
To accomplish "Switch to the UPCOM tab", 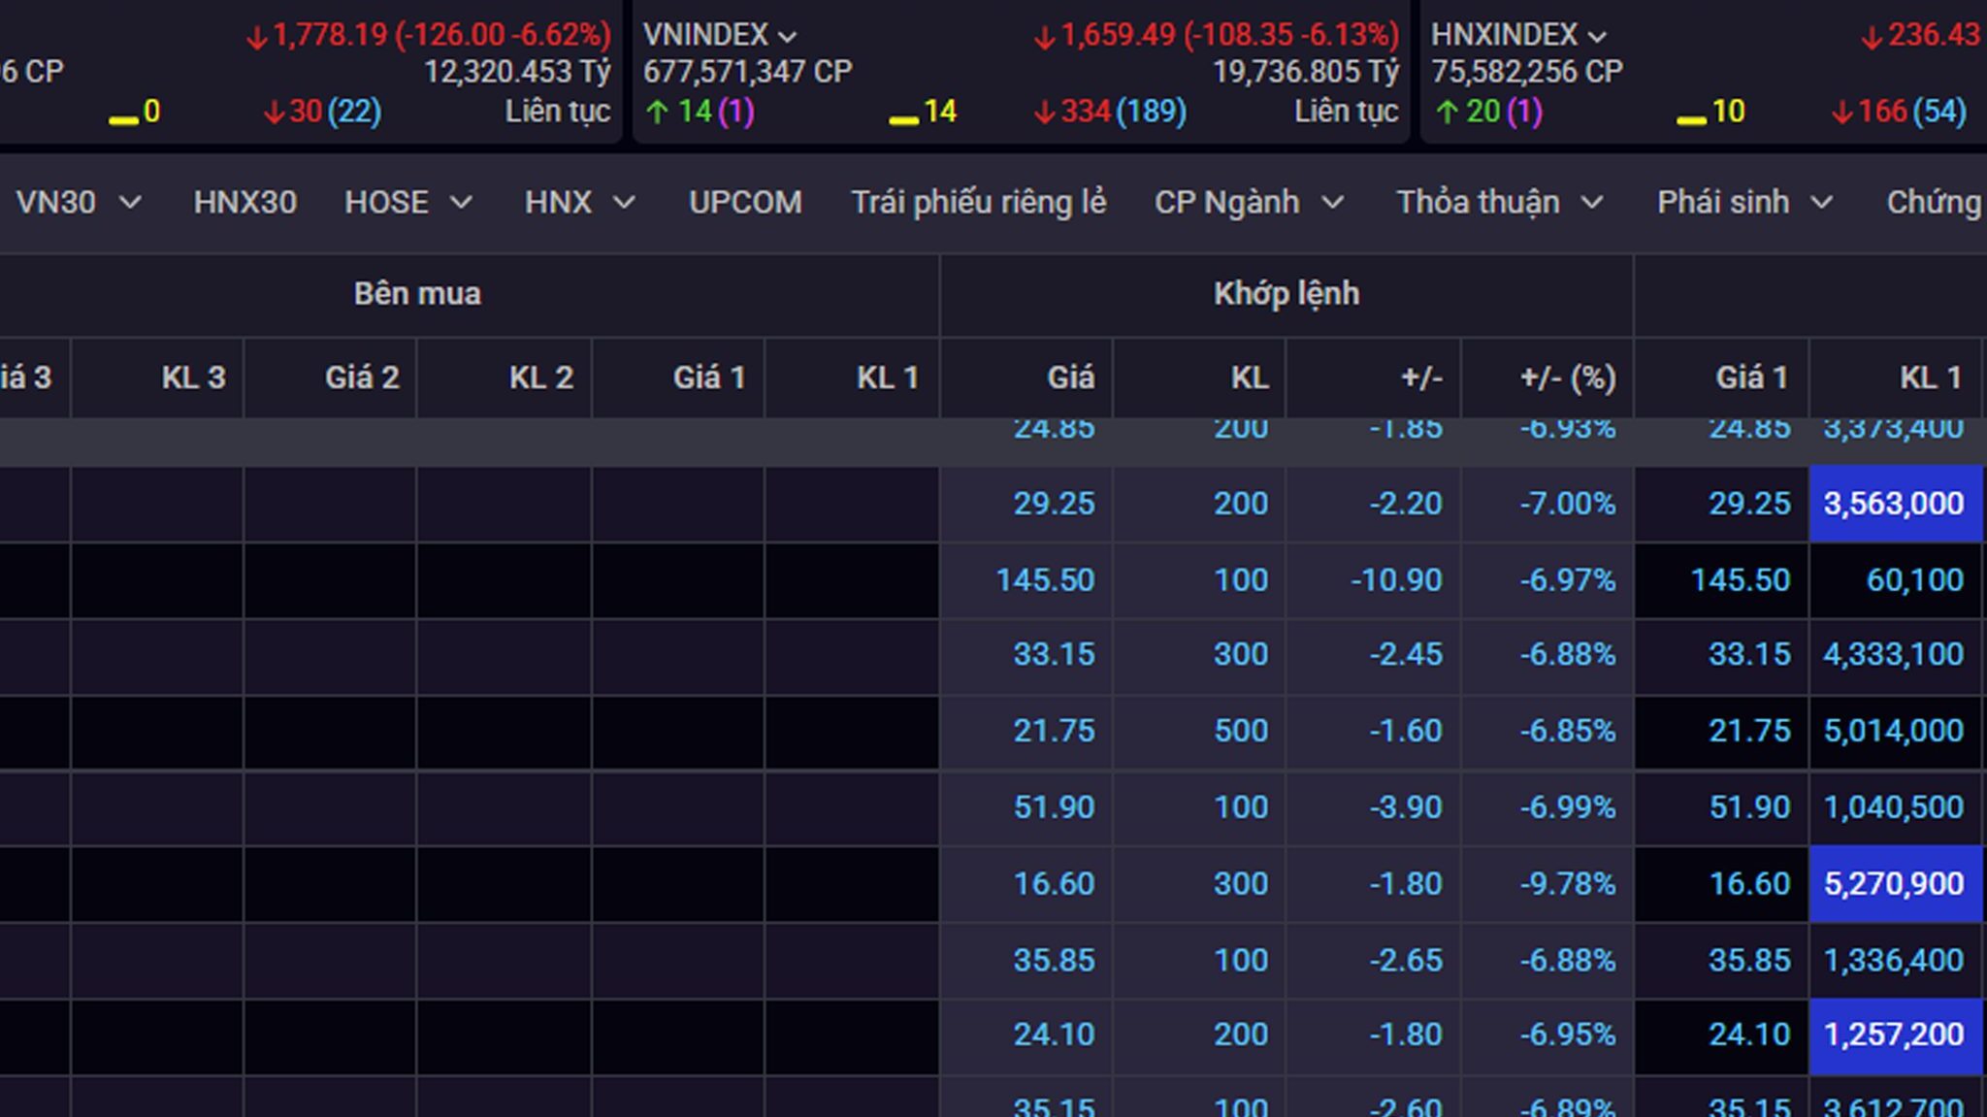I will click(745, 202).
